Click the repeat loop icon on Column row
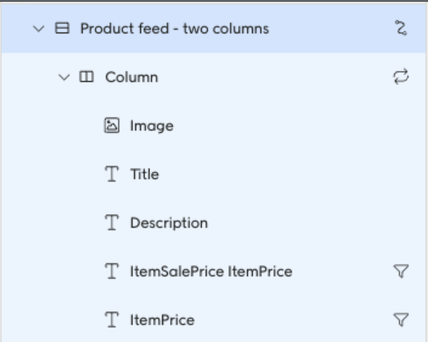This screenshot has width=428, height=342. (x=401, y=77)
